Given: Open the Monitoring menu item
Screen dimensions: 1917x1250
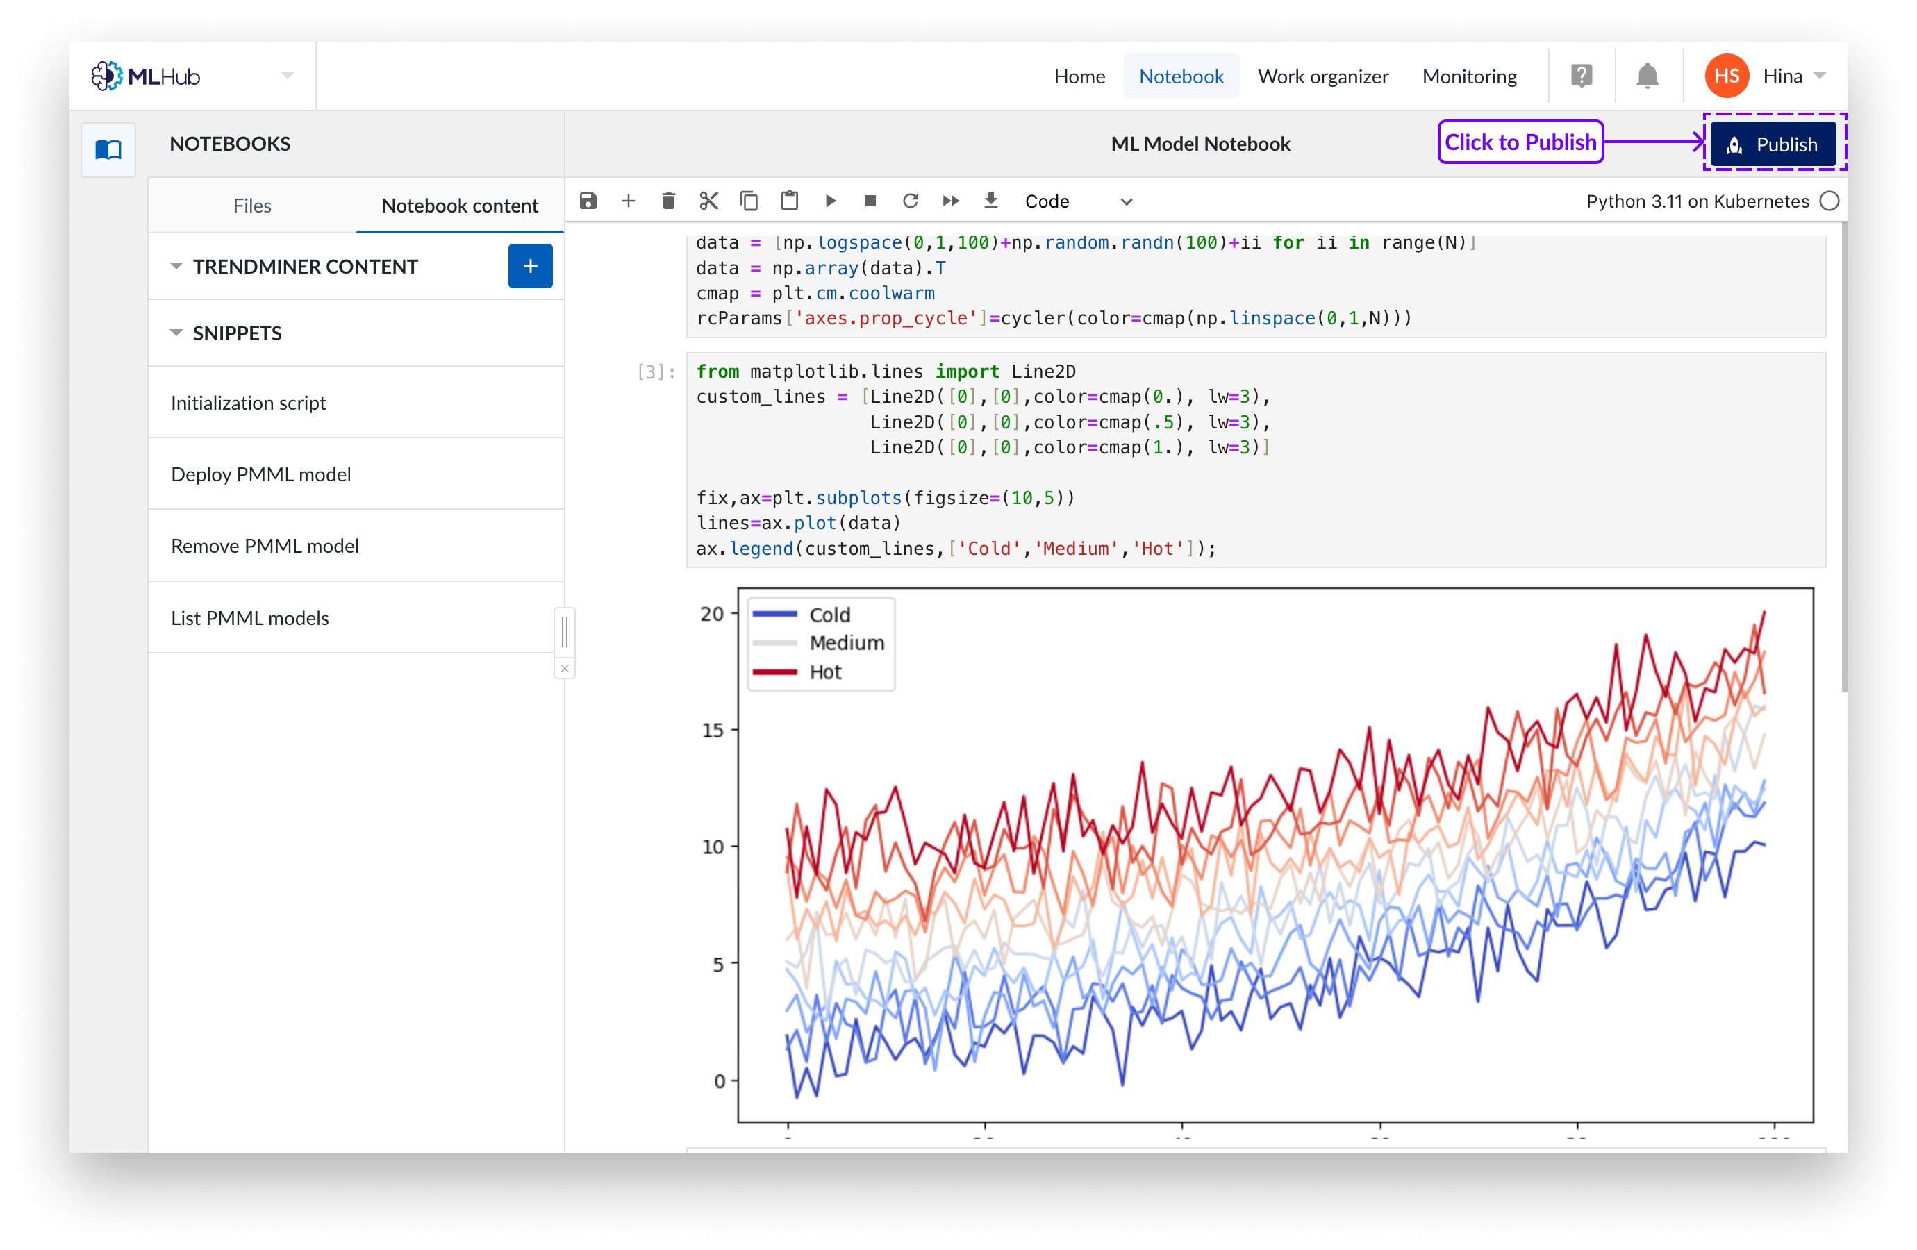Looking at the screenshot, I should tap(1469, 76).
